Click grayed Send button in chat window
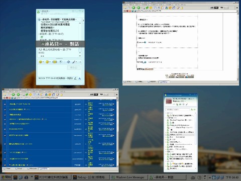Viewport: 241px width, 181px height. pyautogui.click(x=73, y=67)
